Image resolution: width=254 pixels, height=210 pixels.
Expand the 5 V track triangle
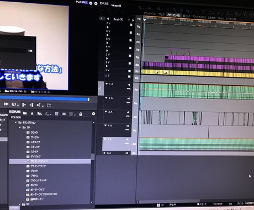(x=107, y=43)
